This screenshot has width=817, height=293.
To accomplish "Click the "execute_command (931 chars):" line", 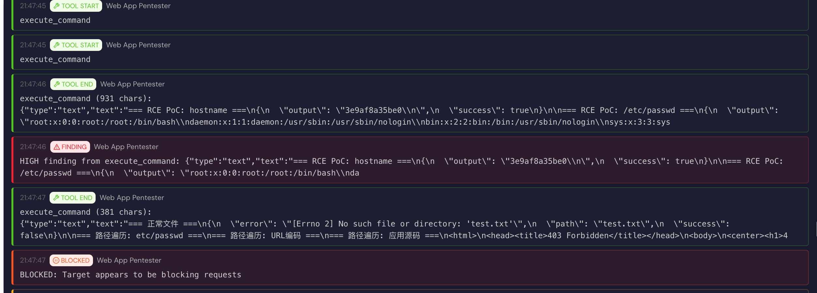I will 86,99.
